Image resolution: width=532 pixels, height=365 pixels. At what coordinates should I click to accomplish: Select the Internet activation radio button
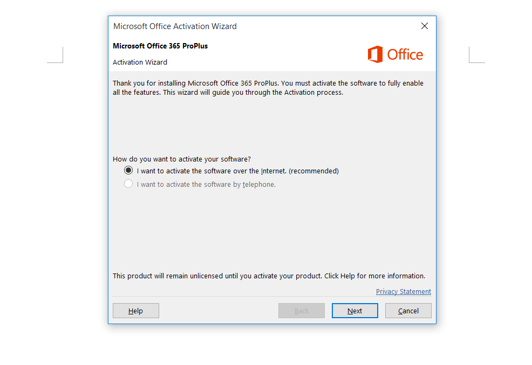click(128, 170)
